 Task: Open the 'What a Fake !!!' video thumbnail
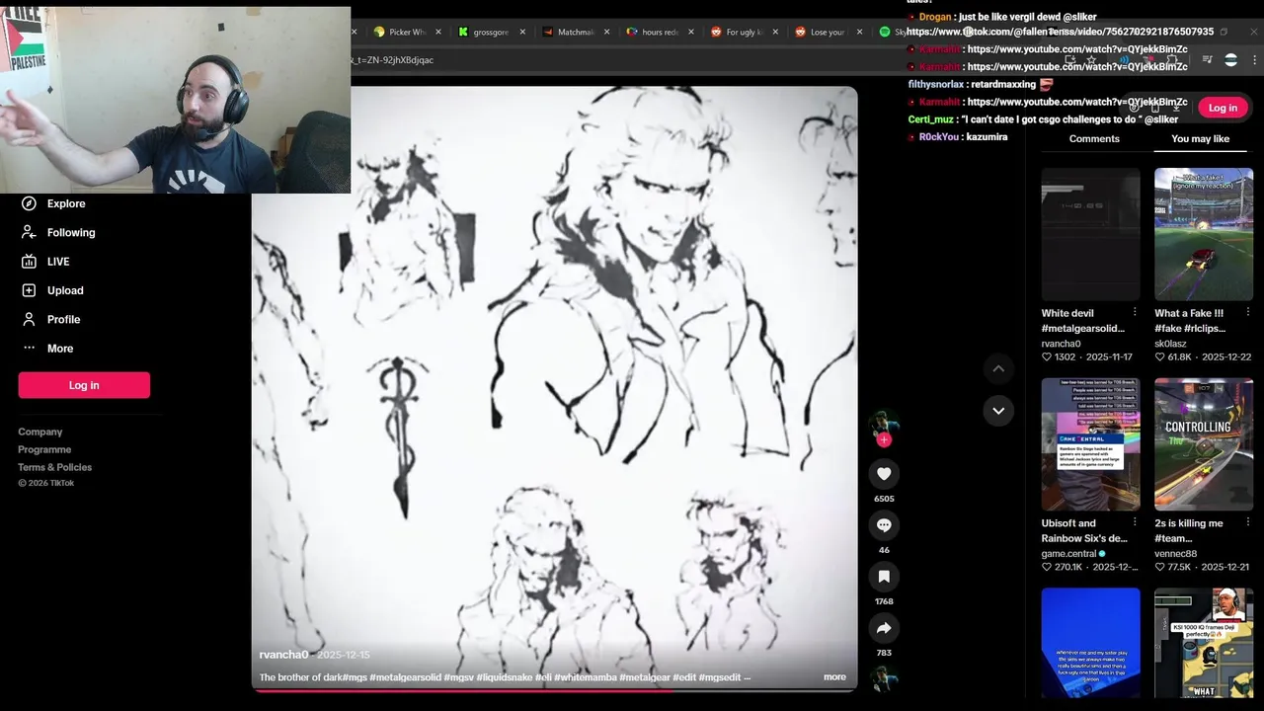click(1204, 234)
